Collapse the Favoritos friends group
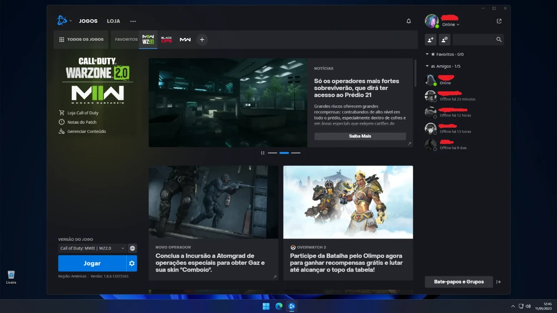This screenshot has width=557, height=313. tap(427, 54)
